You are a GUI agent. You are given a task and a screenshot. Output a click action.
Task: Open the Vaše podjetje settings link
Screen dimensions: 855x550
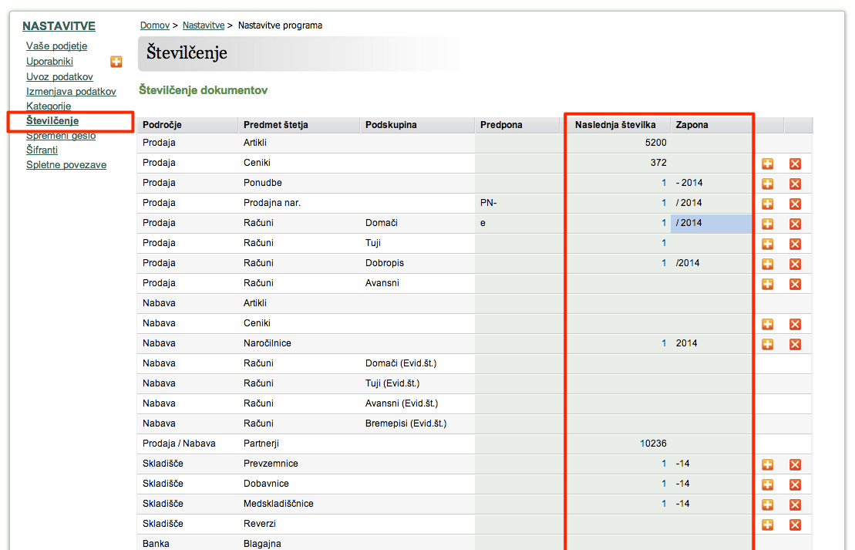click(x=57, y=46)
